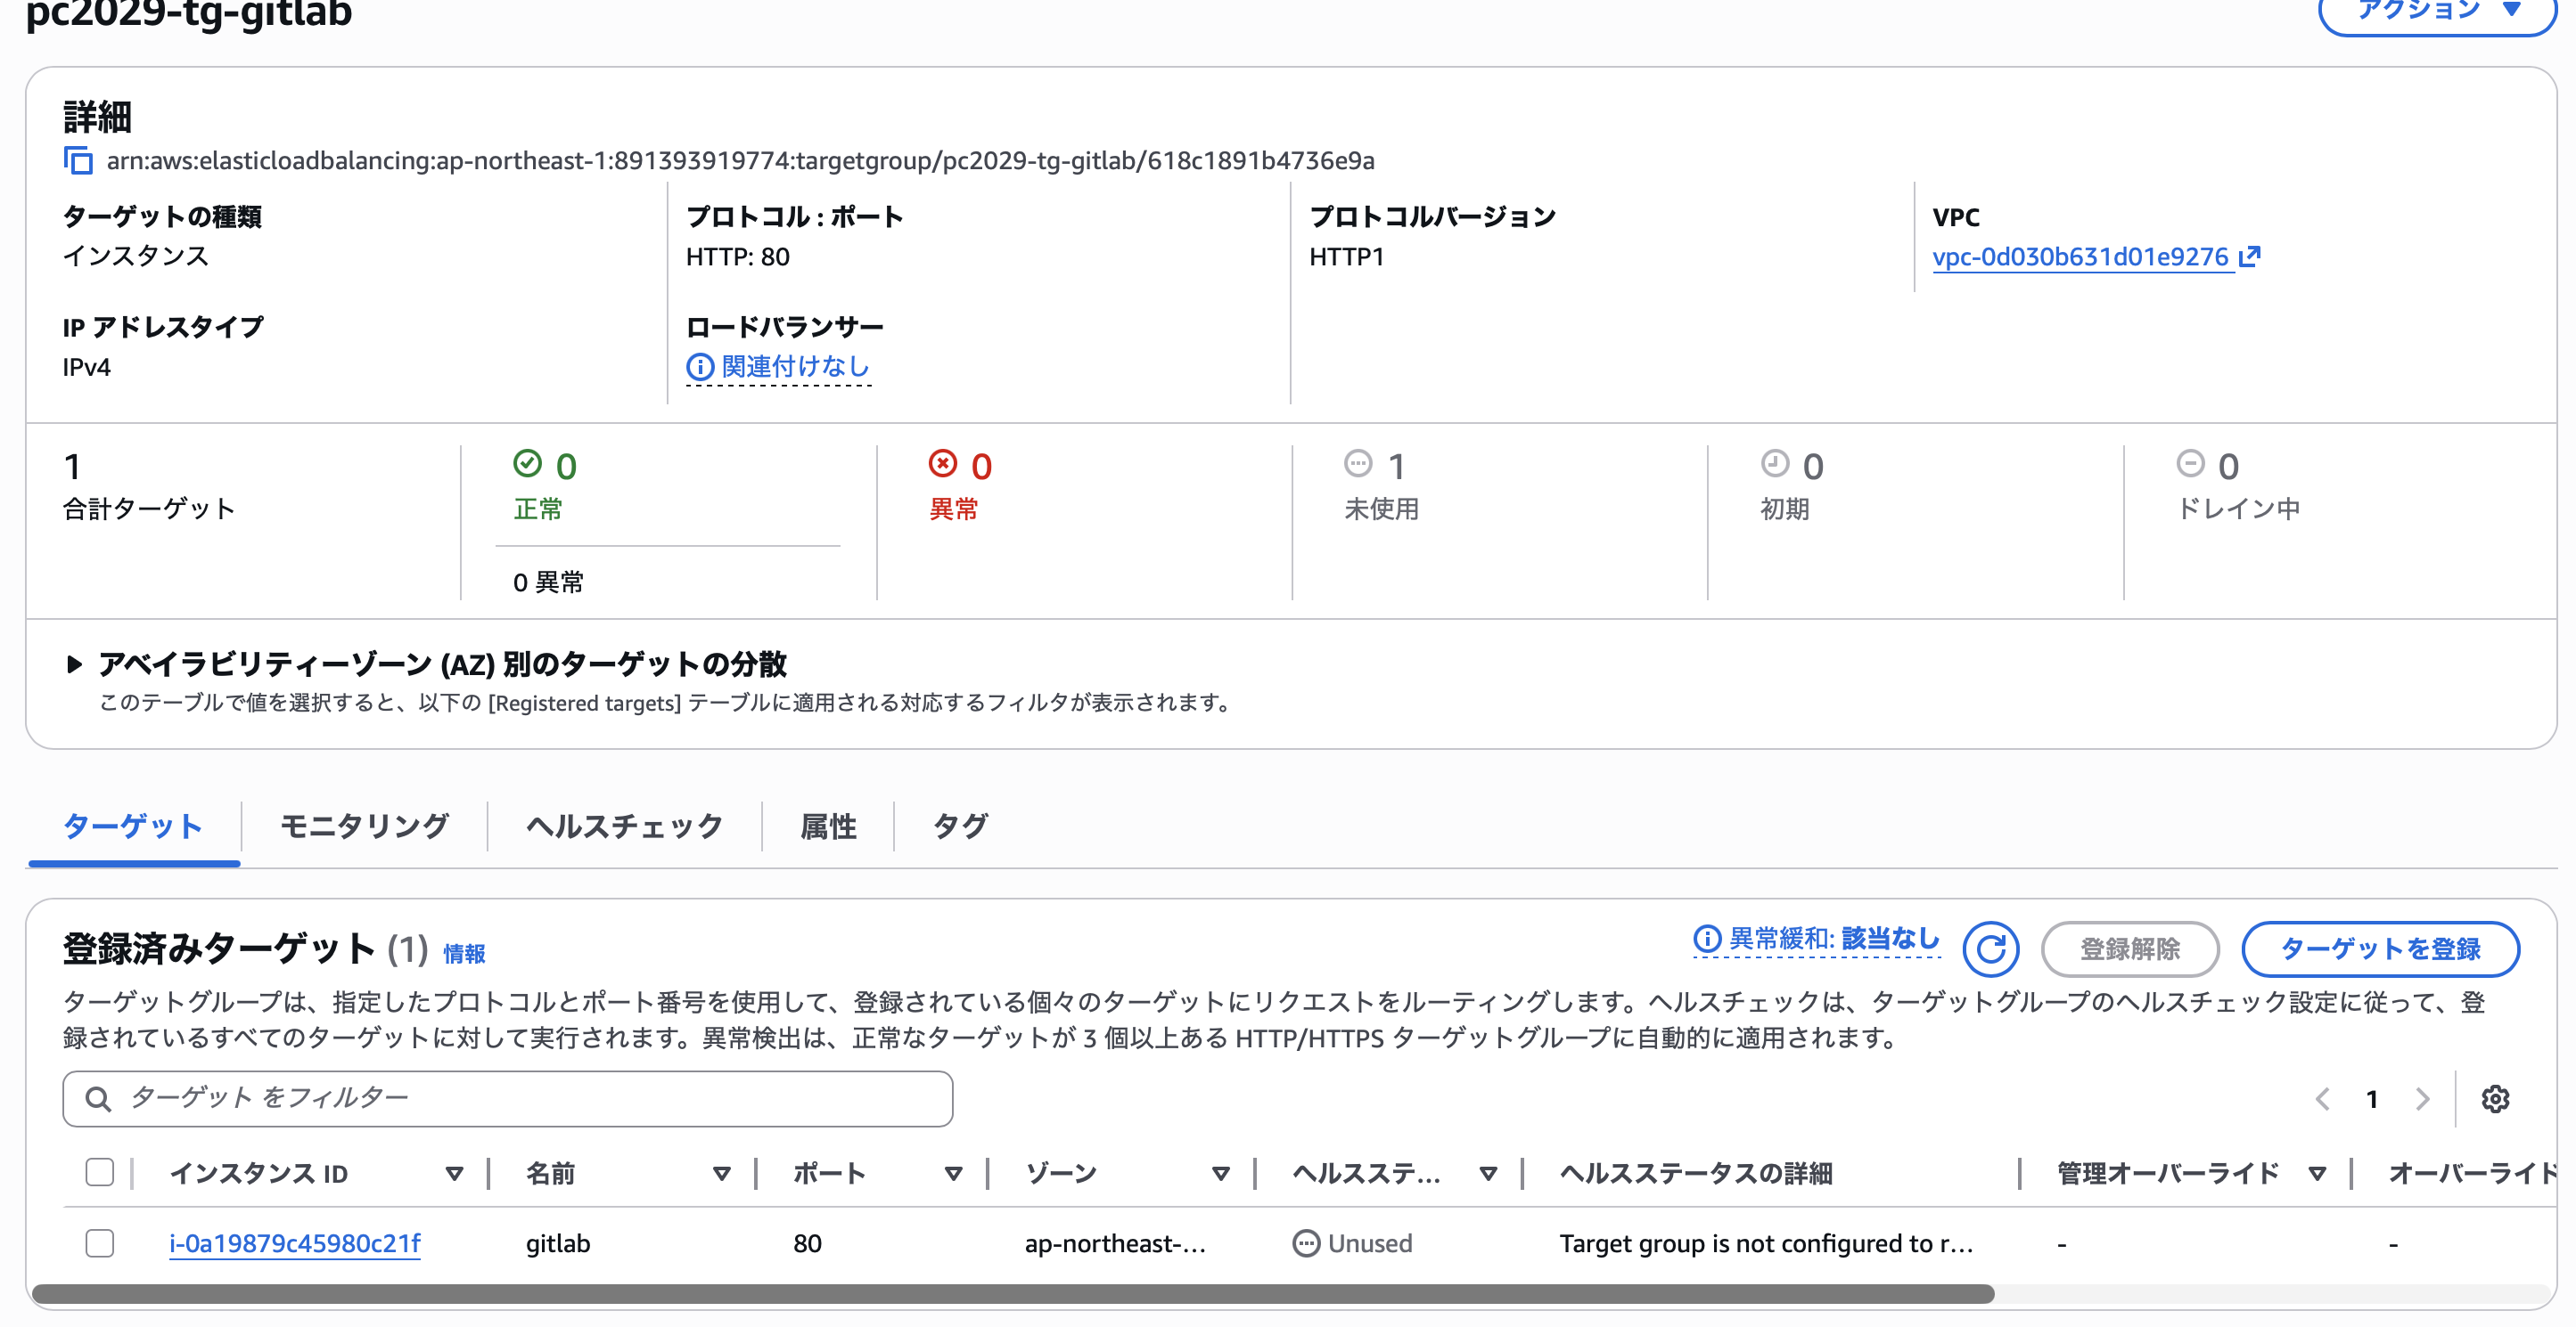Open VPC external link icon
The height and width of the screenshot is (1327, 2576).
click(2249, 256)
